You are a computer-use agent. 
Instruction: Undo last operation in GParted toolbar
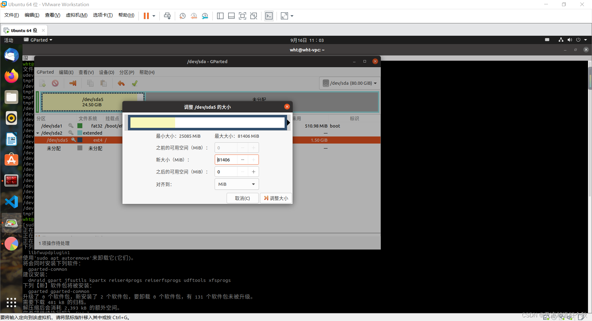(121, 83)
